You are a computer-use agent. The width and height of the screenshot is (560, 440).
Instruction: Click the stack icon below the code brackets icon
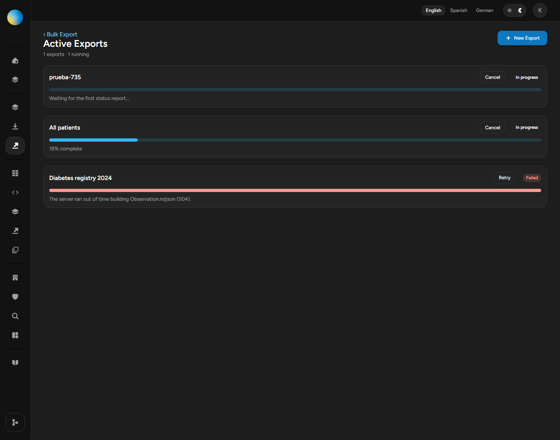[15, 212]
